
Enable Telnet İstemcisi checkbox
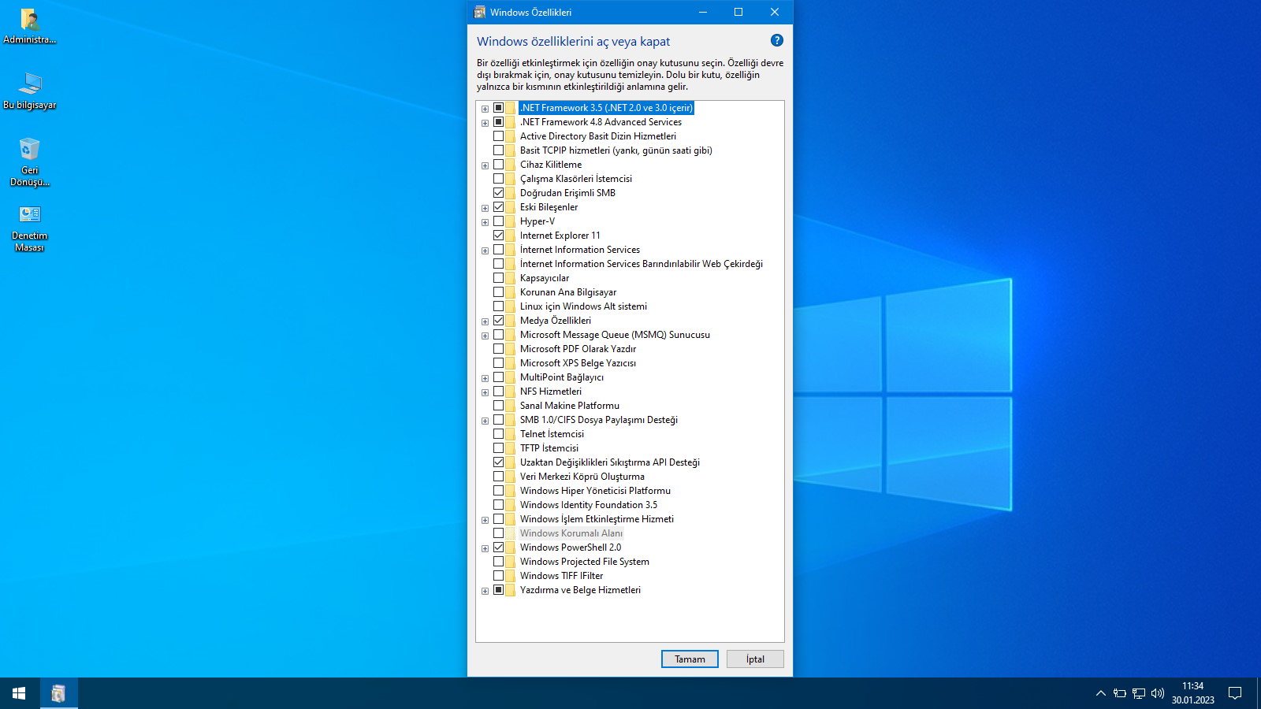pos(498,434)
